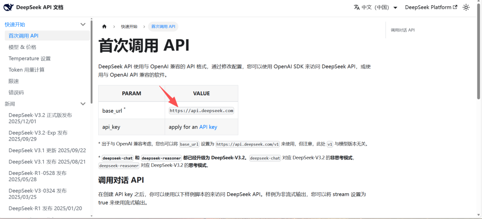Screen dimensions: 482x219
Task: Click the API key hyperlink in table
Action: (208, 127)
